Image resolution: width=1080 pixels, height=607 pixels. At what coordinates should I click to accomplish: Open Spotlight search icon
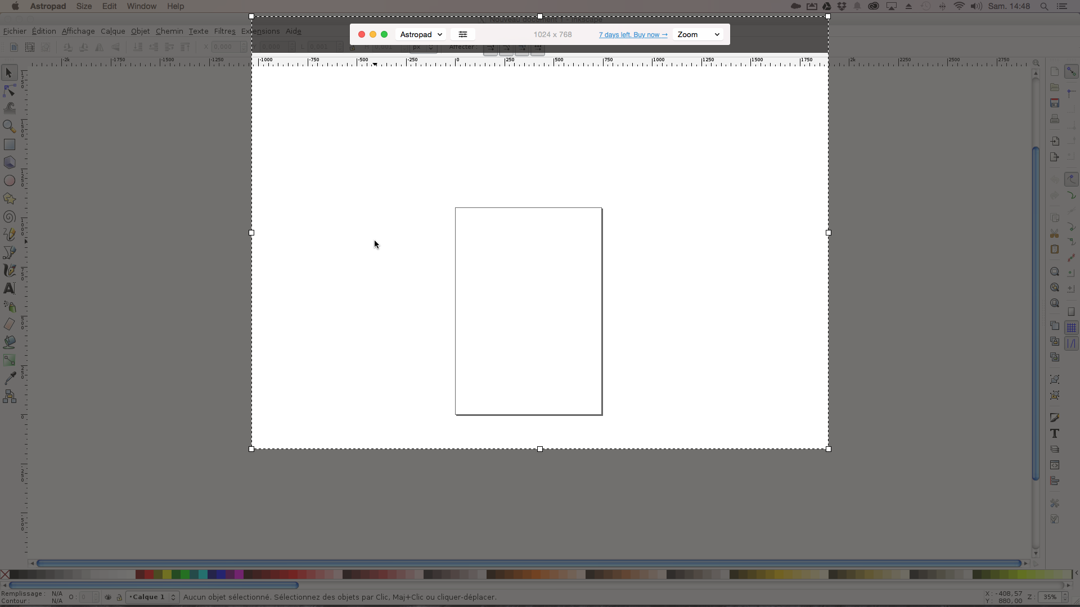[x=1044, y=6]
